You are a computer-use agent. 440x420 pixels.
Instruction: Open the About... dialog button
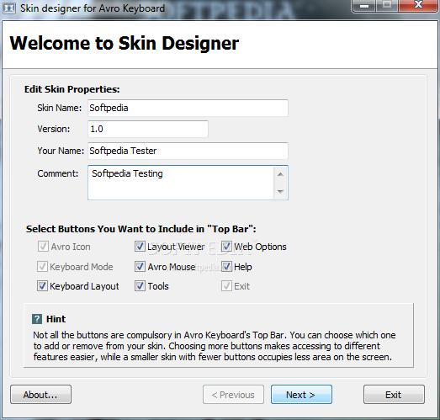[40, 395]
